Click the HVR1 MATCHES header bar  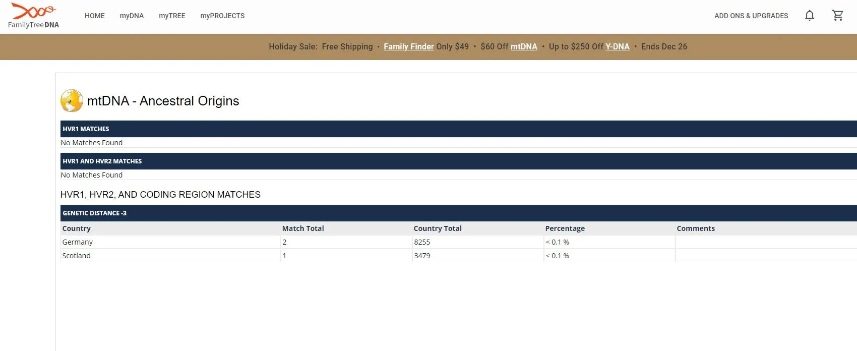(458, 129)
